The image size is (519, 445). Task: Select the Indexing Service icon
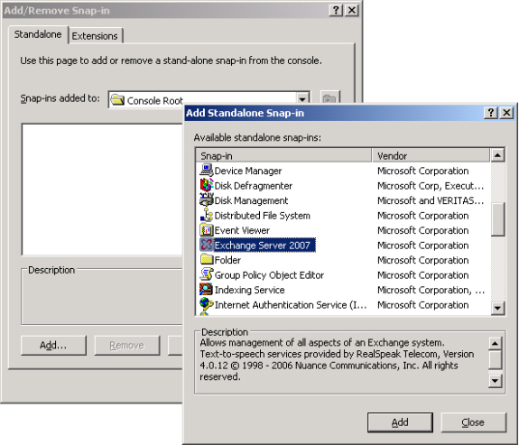(207, 290)
